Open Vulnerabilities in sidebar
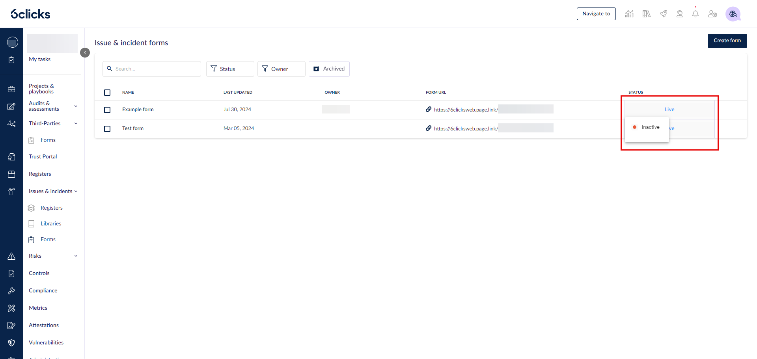 [46, 342]
